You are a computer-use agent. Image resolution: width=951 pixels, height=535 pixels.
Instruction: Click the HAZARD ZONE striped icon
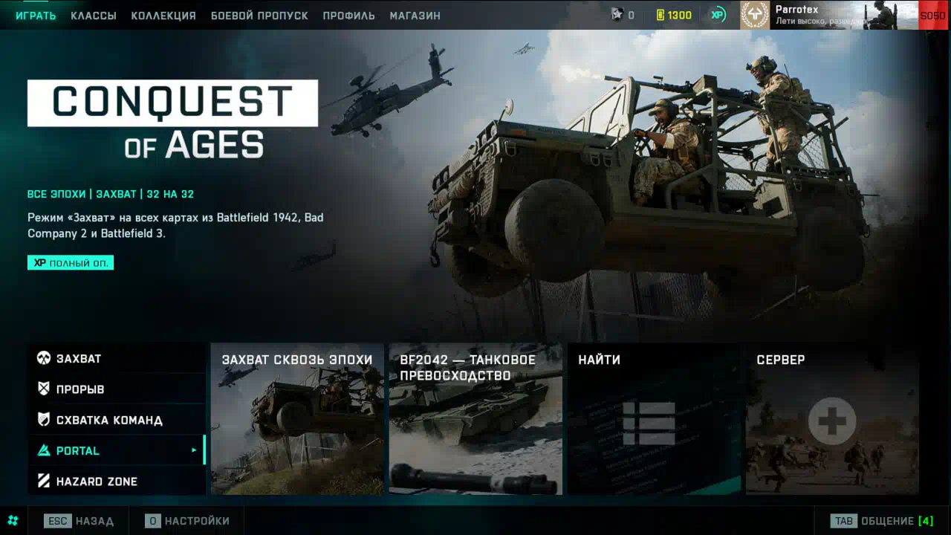coord(44,481)
